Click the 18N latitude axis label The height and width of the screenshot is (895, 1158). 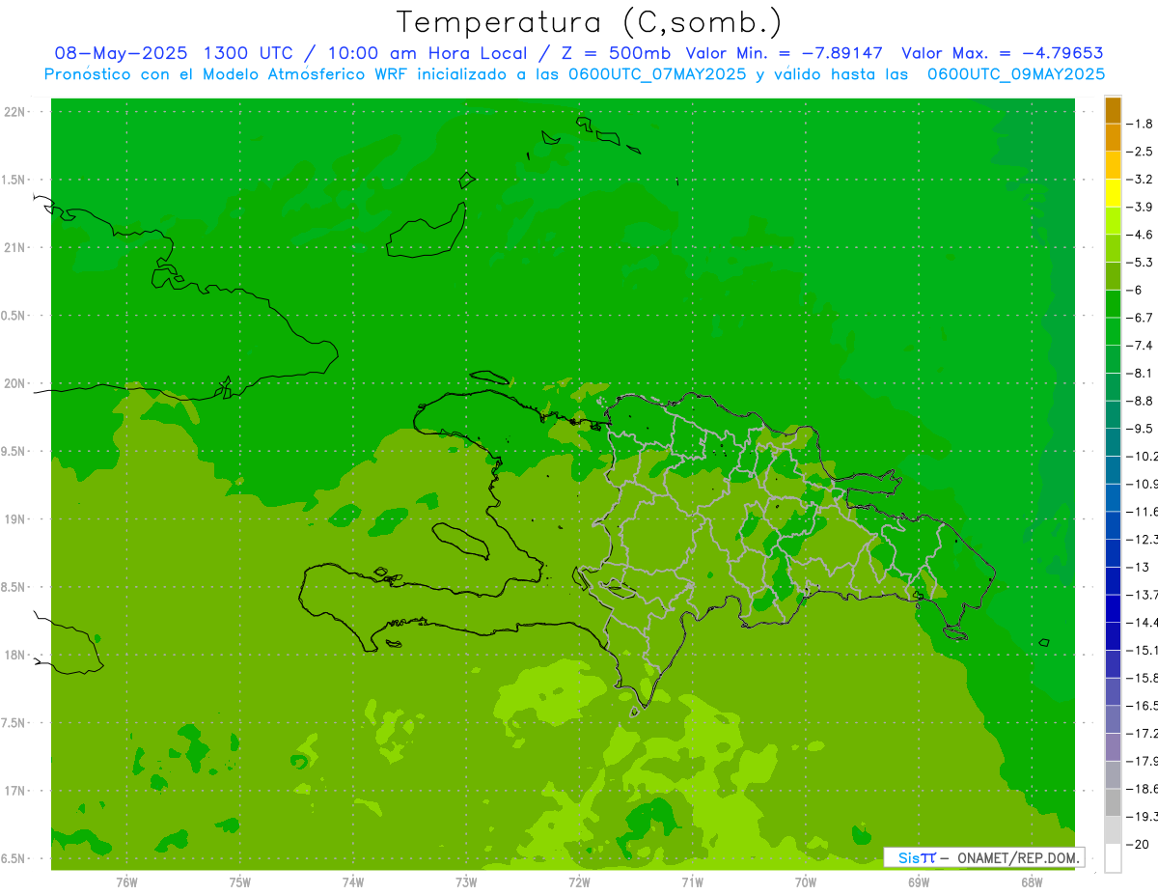pos(16,656)
